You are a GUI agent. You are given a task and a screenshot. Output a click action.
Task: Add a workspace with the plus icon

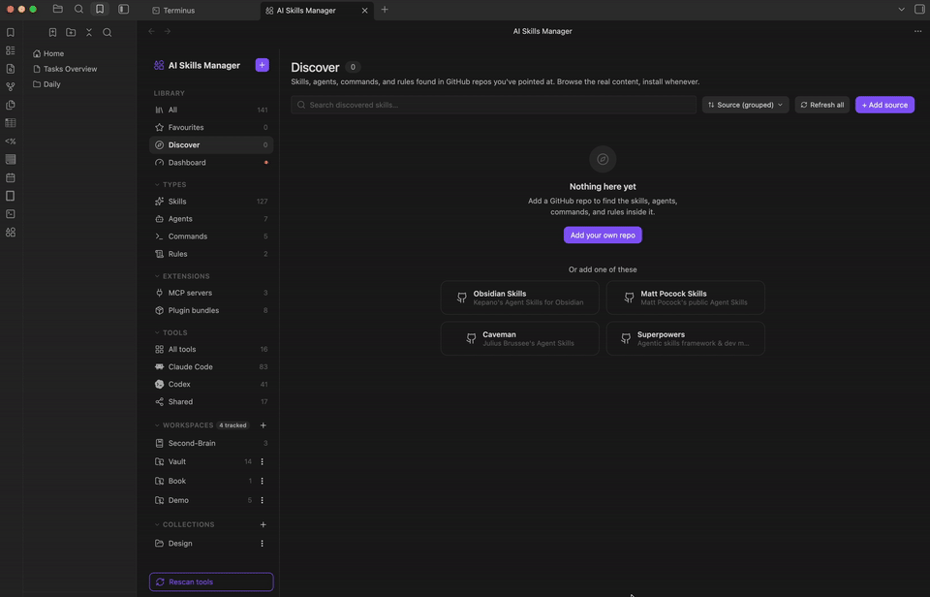(x=263, y=425)
